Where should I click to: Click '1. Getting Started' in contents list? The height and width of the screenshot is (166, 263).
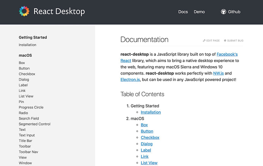(143, 106)
